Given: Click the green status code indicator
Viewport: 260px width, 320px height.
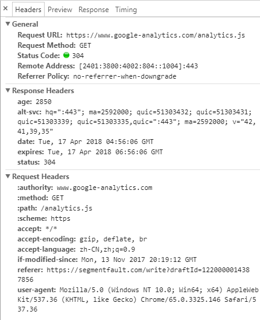Looking at the screenshot, I should [66, 55].
